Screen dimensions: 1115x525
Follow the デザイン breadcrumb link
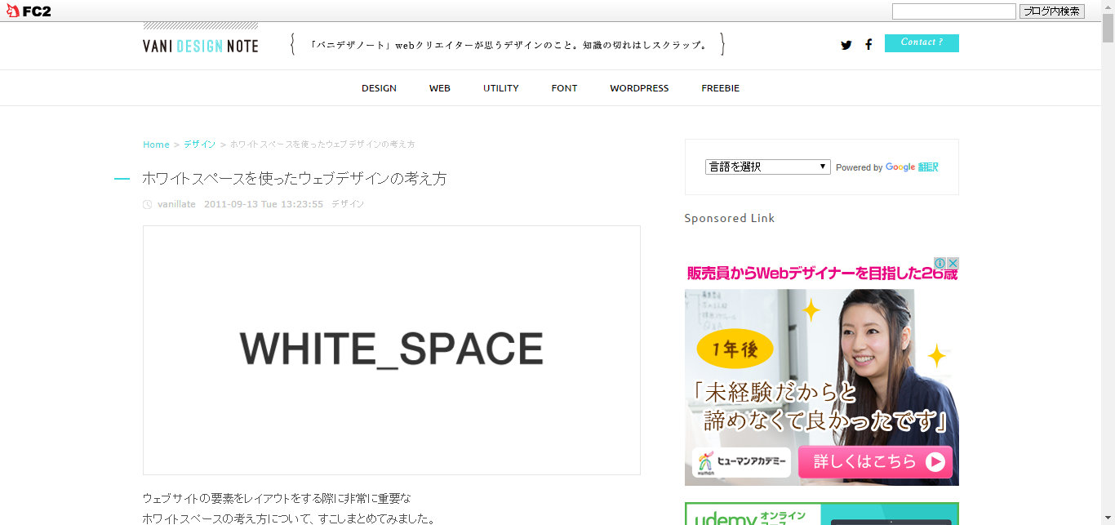click(199, 145)
